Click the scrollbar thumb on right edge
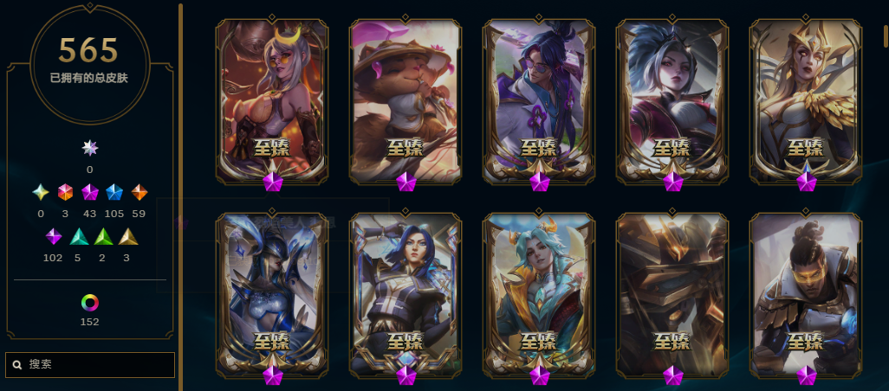The height and width of the screenshot is (391, 889). 886,35
